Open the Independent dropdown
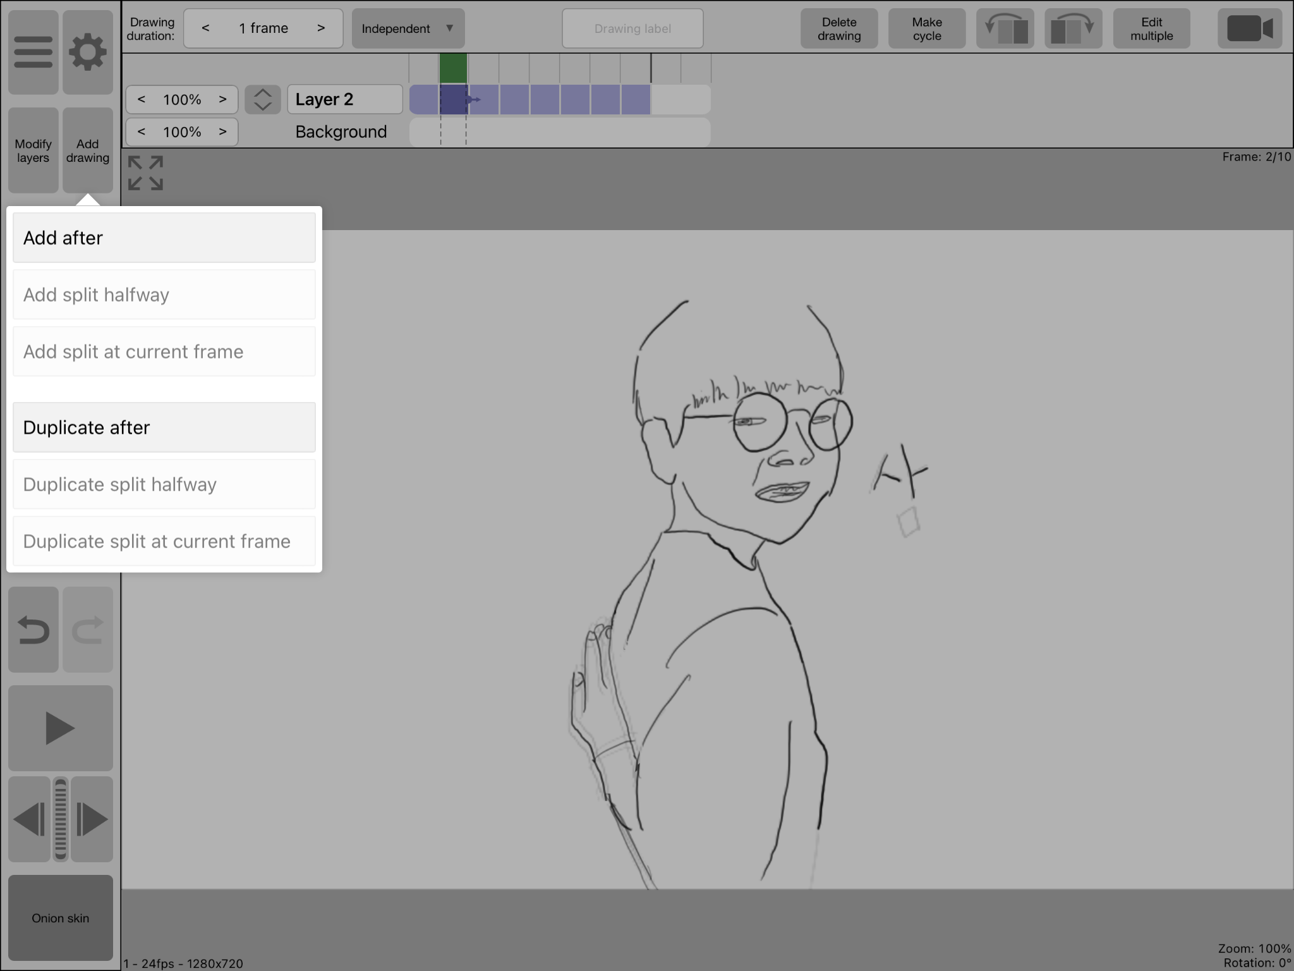1294x971 pixels. (x=408, y=29)
